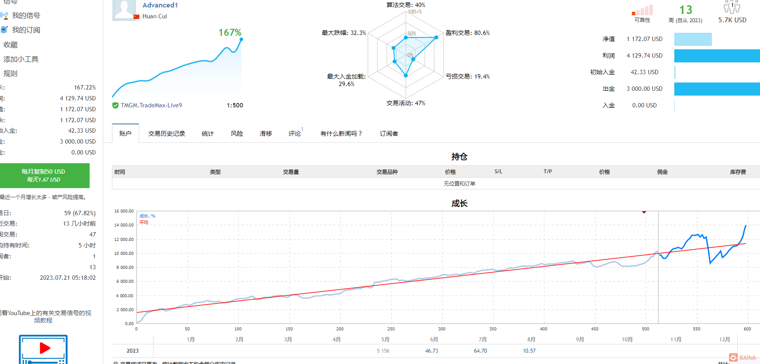
Task: Click the 最大跌幅: 32.3% radar label
Action: click(x=344, y=33)
